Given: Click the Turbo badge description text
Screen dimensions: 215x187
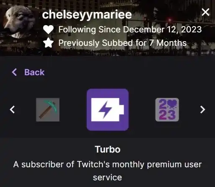Looking at the screenshot, I should pos(108,171).
